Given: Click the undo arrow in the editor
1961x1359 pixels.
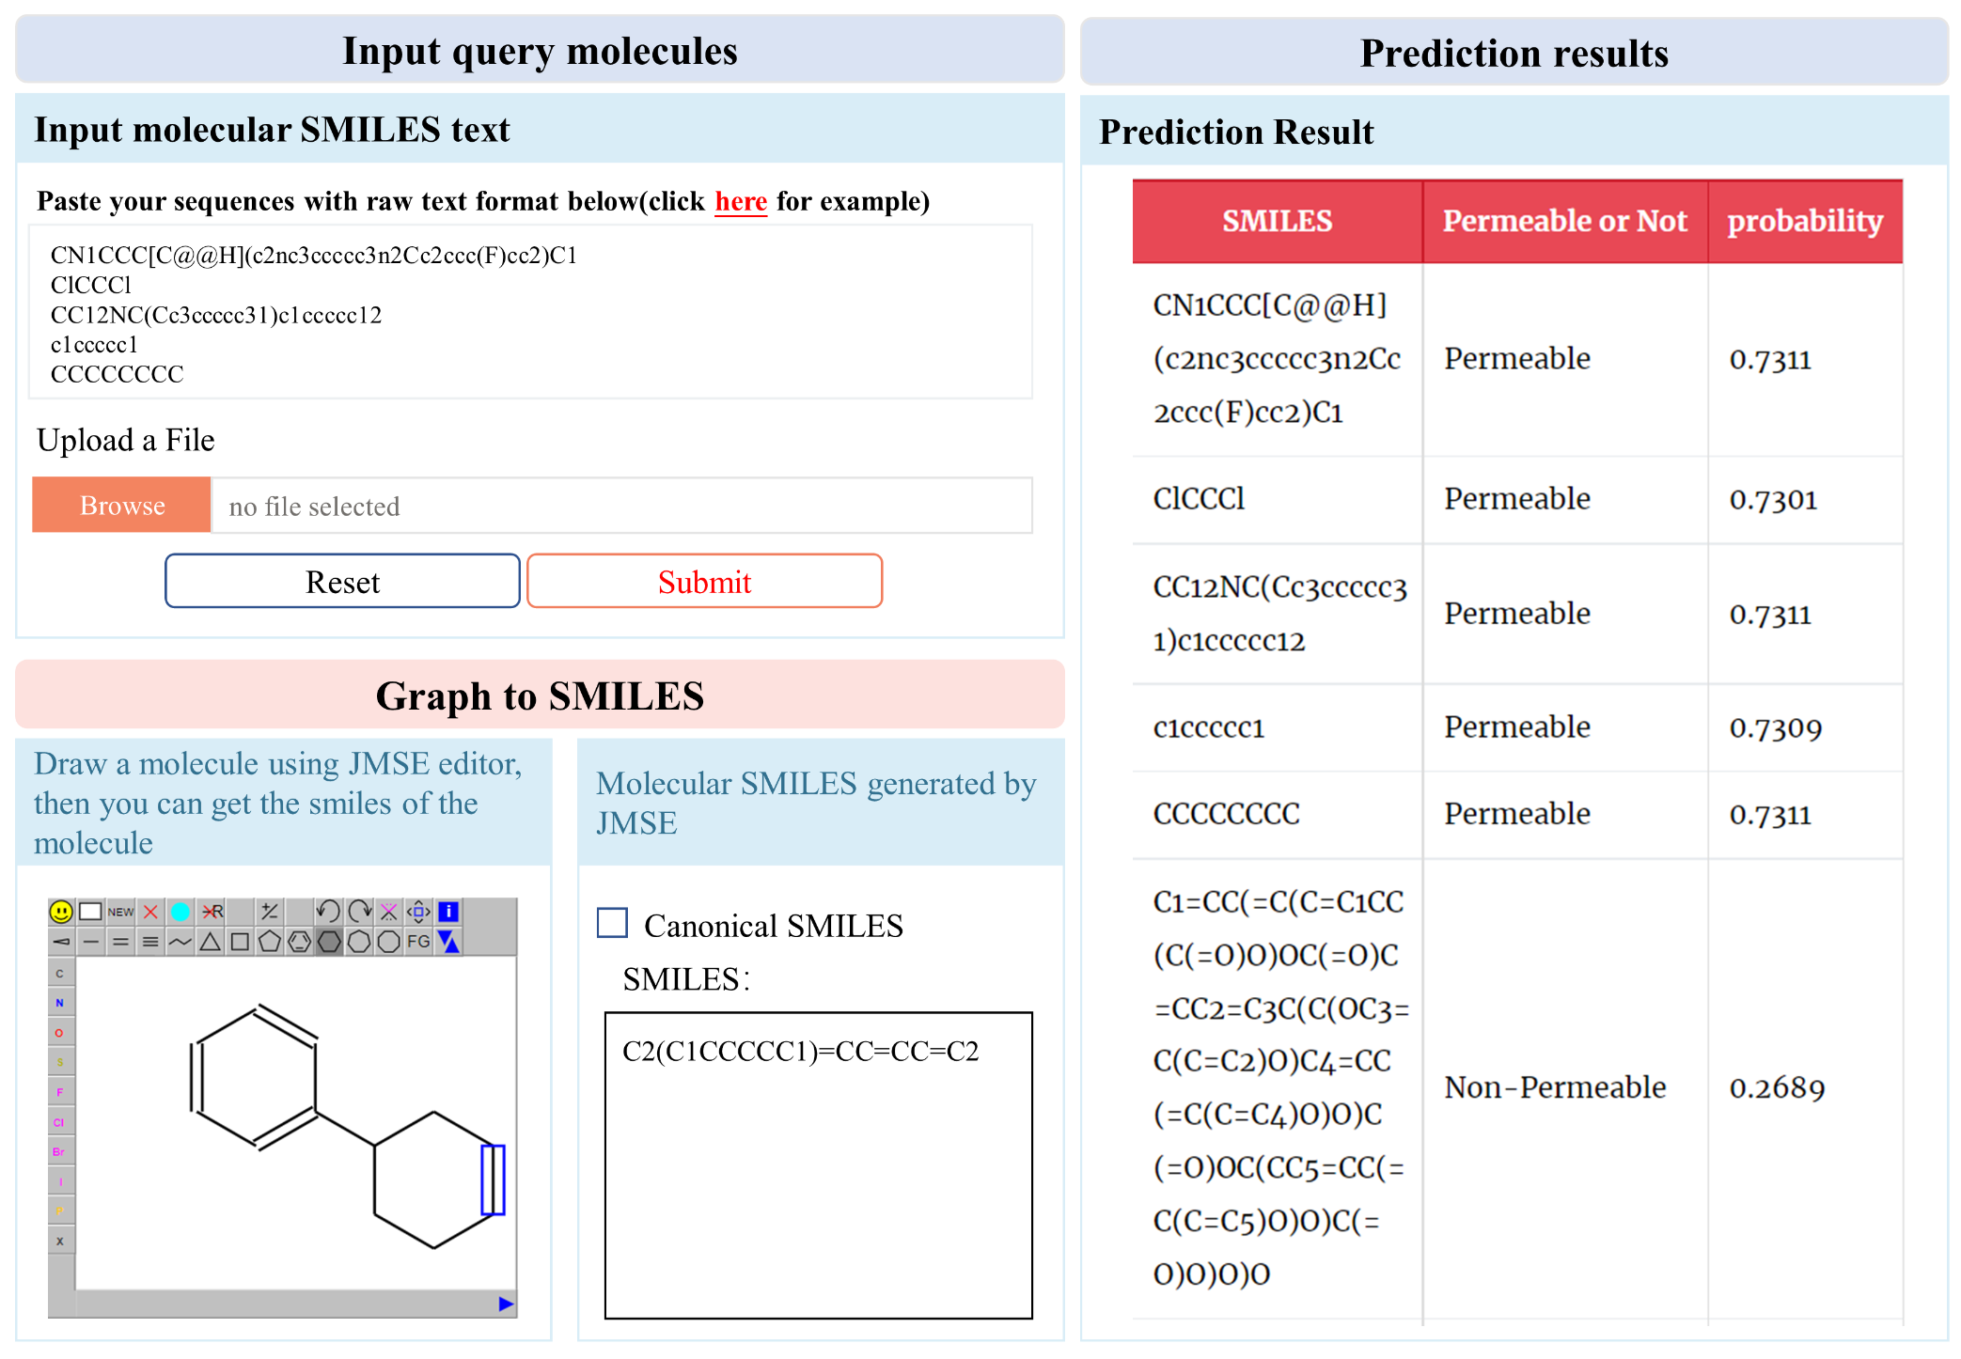Looking at the screenshot, I should point(328,911).
